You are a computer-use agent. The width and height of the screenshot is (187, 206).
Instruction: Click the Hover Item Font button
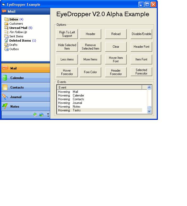pos(116,59)
